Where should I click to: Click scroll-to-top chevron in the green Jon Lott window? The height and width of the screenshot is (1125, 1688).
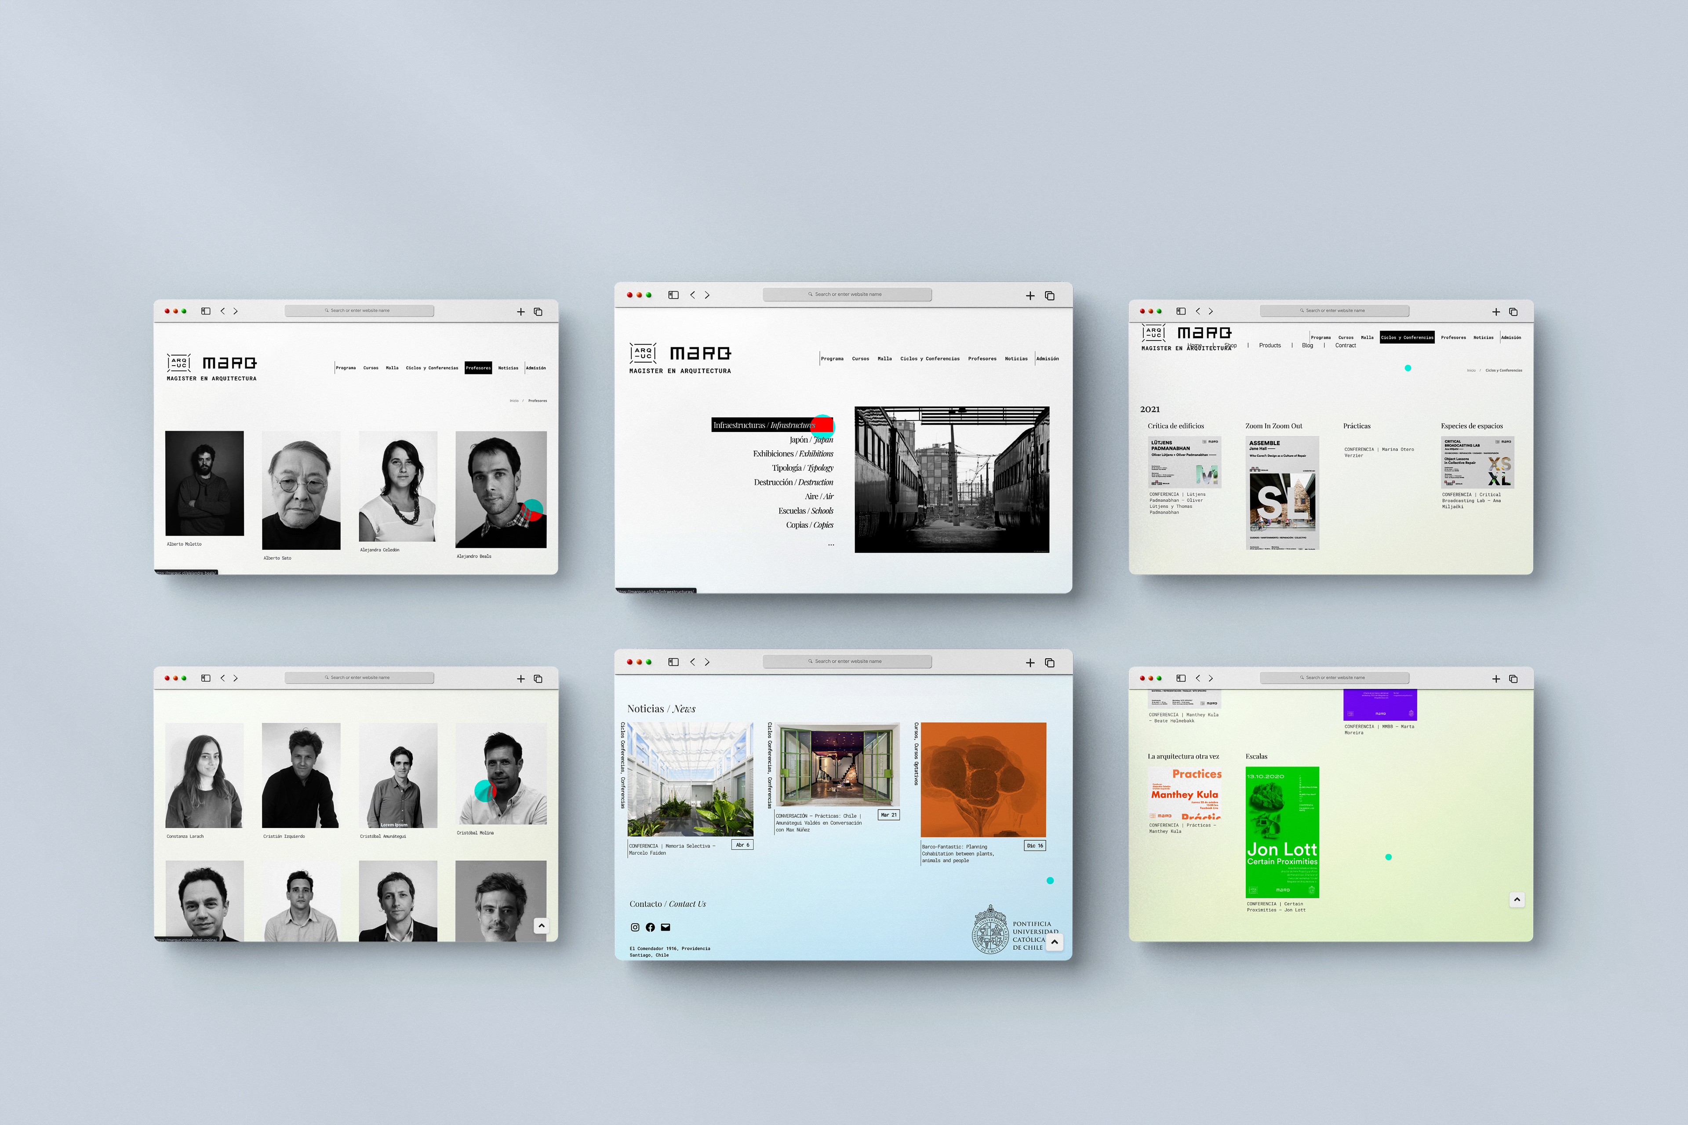tap(1517, 900)
